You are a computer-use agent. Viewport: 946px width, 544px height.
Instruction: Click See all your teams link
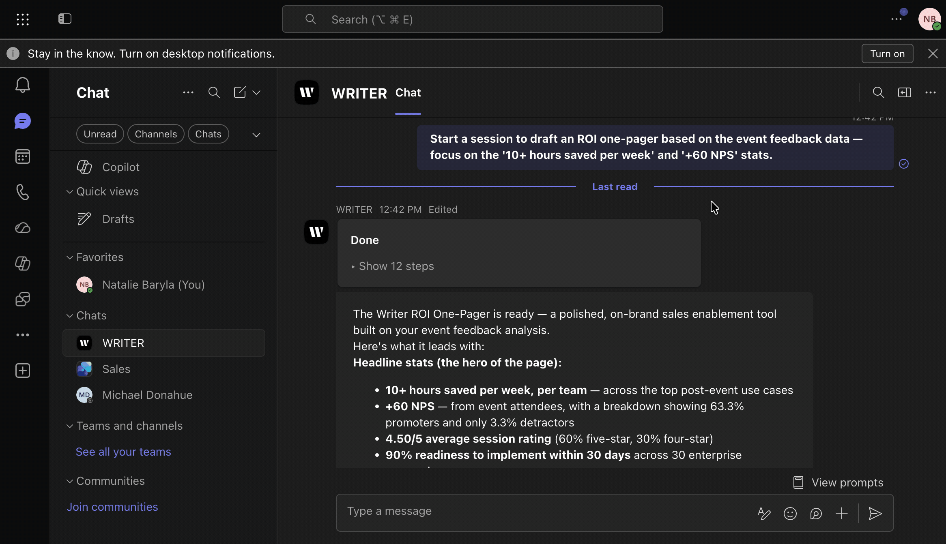pos(123,452)
